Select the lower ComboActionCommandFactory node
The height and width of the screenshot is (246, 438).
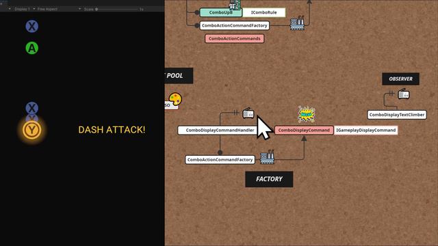220,160
